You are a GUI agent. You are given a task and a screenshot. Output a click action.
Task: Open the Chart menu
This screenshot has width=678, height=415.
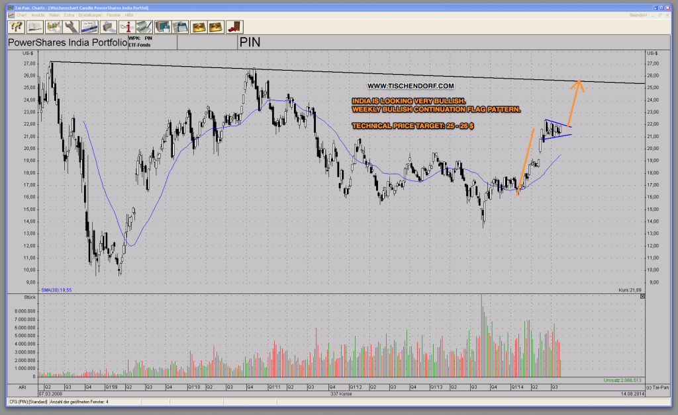[x=21, y=15]
